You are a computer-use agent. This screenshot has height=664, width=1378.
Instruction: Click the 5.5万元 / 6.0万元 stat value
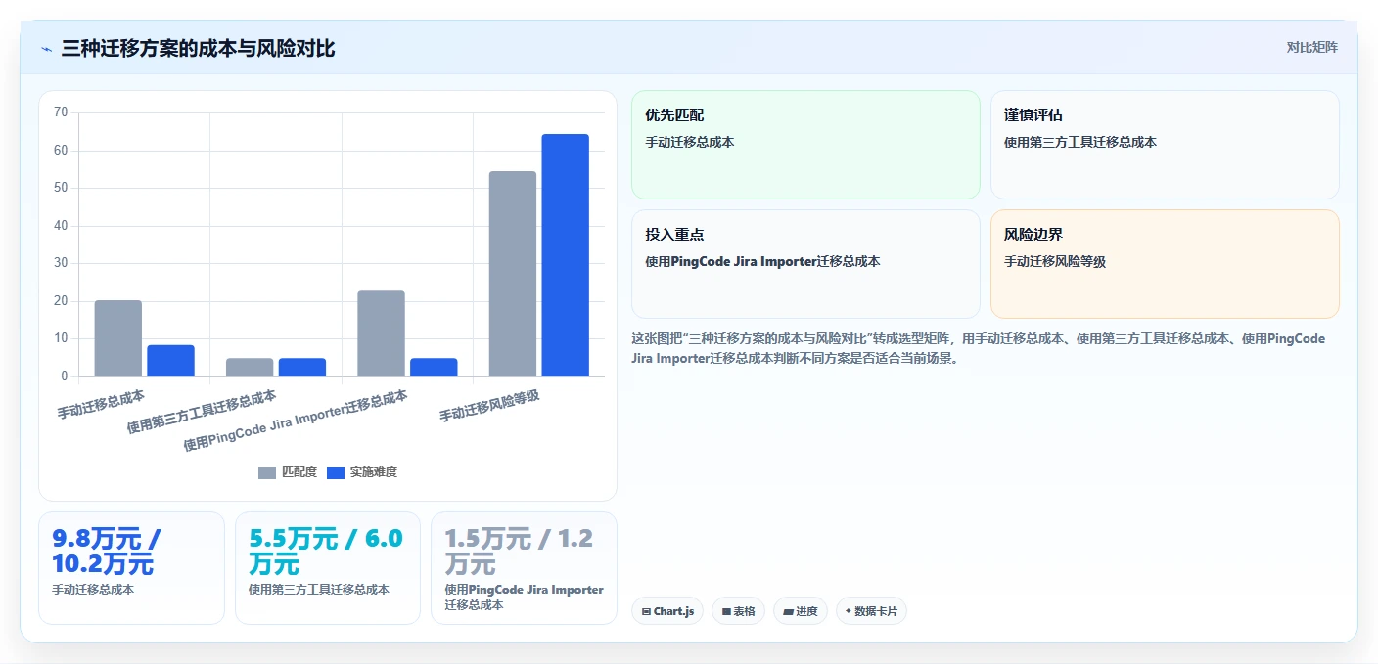[x=326, y=552]
